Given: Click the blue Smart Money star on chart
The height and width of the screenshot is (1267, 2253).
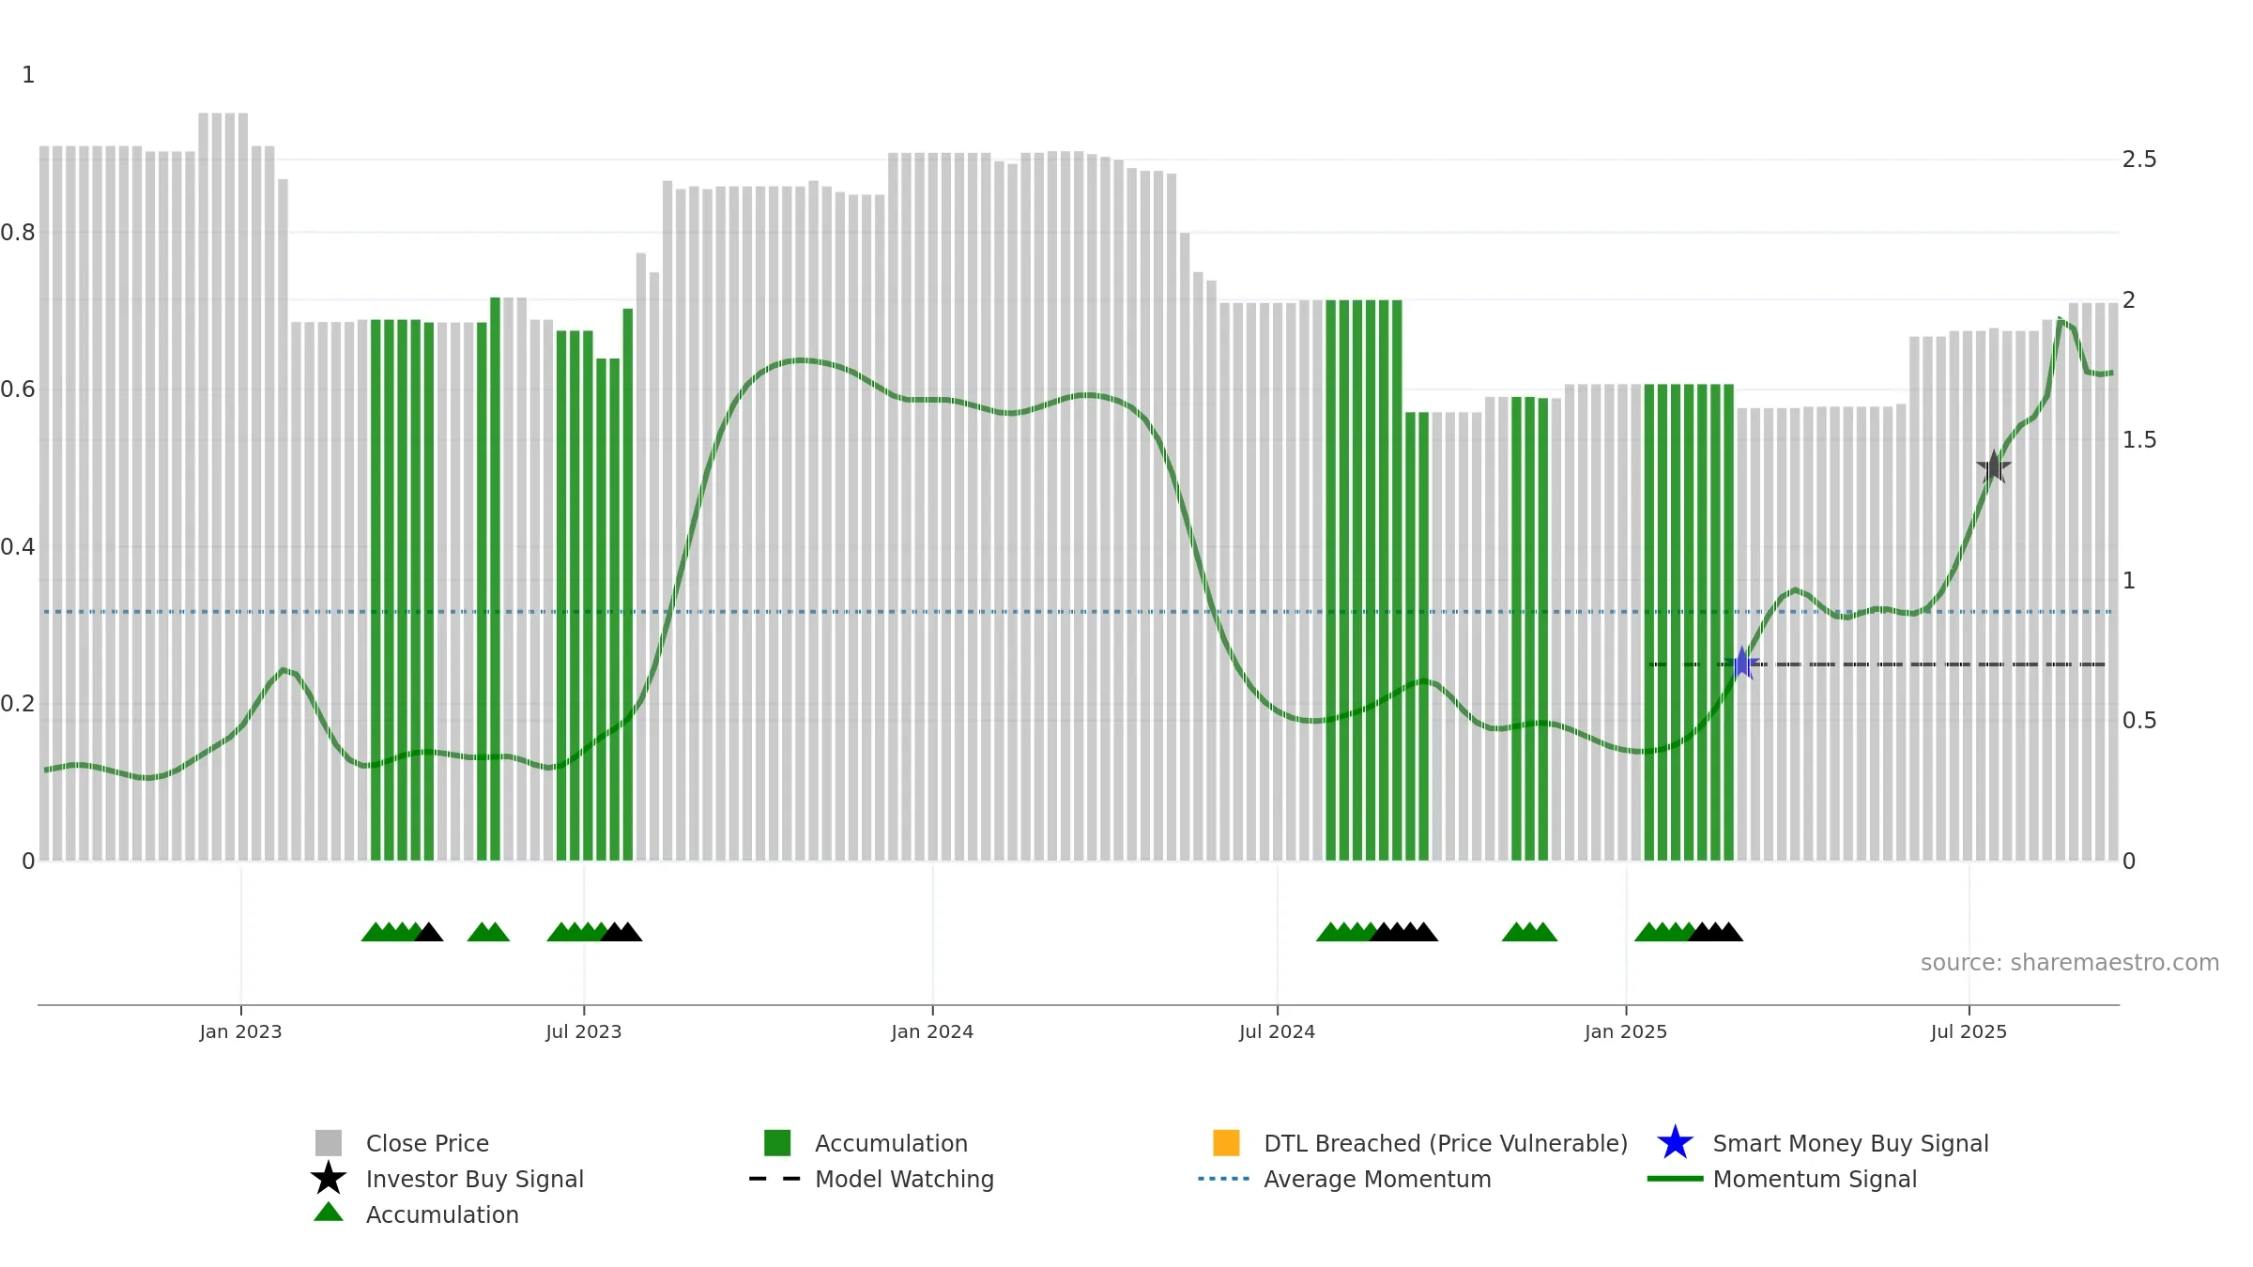Looking at the screenshot, I should coord(1741,664).
